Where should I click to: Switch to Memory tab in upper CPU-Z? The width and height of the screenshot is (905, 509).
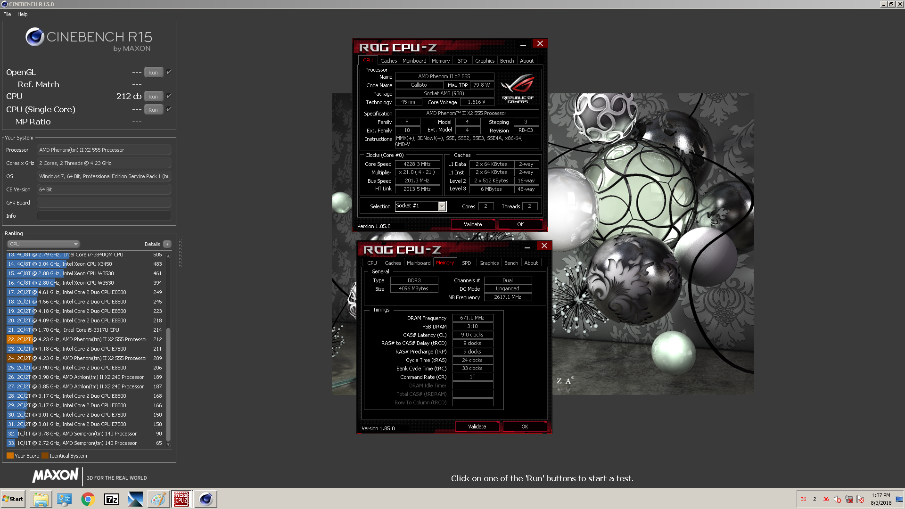441,61
